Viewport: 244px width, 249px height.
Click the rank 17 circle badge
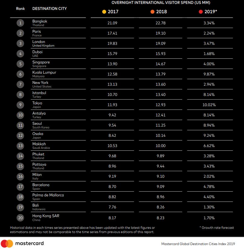pos(20,186)
